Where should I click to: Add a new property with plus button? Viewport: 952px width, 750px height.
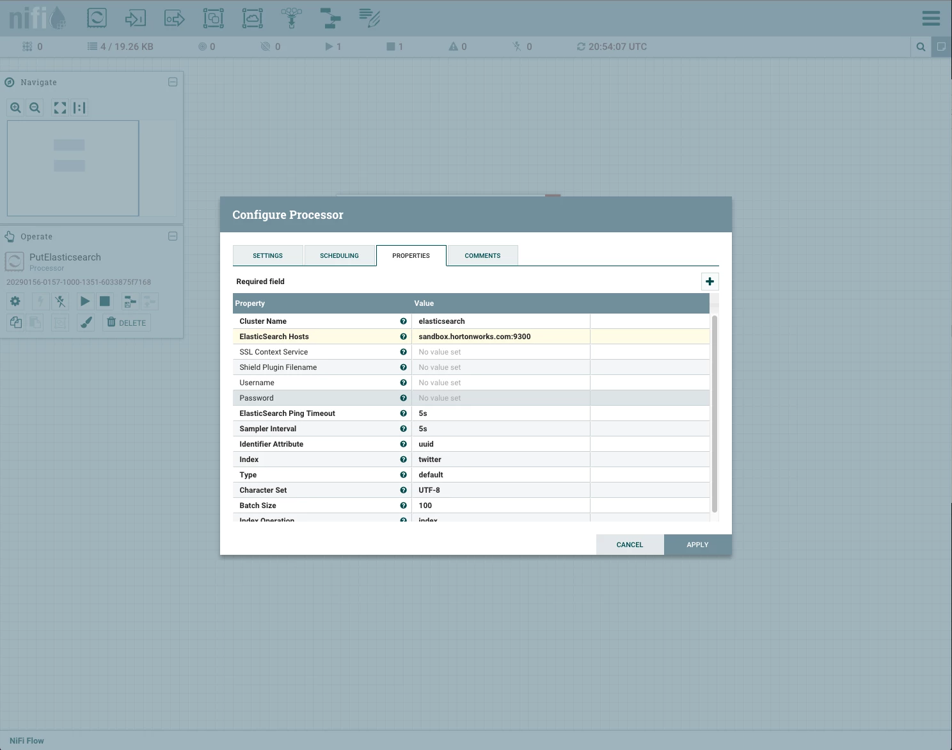click(710, 282)
